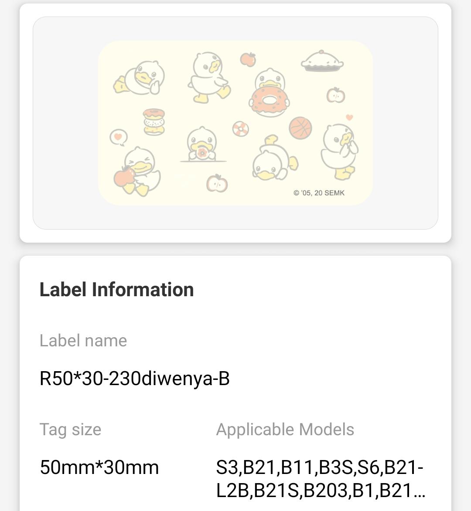
Task: Click the '05, 20 SEMK copyright text
Action: (x=319, y=193)
